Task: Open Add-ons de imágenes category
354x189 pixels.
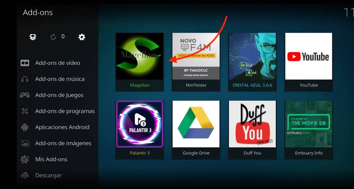Action: [x=63, y=143]
